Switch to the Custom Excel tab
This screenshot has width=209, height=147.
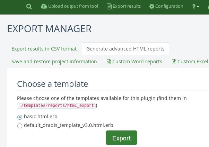(192, 62)
